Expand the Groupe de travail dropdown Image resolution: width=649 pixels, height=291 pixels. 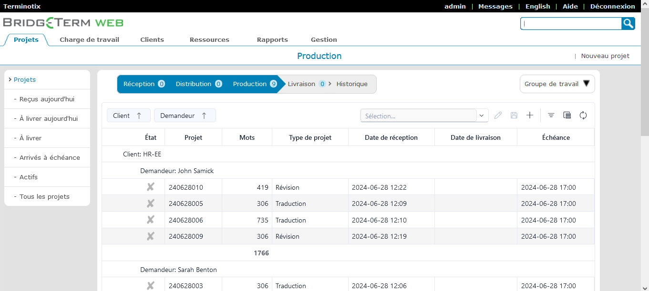(557, 84)
